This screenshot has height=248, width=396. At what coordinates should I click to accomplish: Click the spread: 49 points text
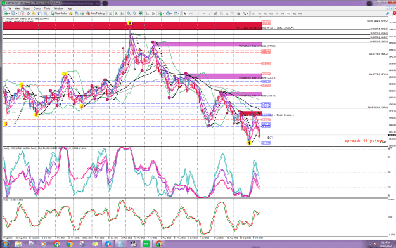[364, 141]
